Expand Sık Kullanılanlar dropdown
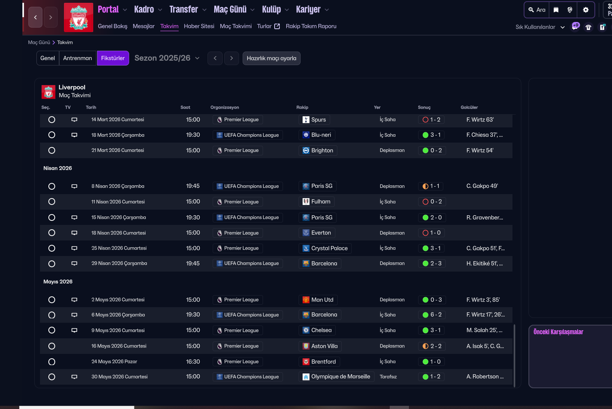The width and height of the screenshot is (612, 409). click(x=540, y=27)
